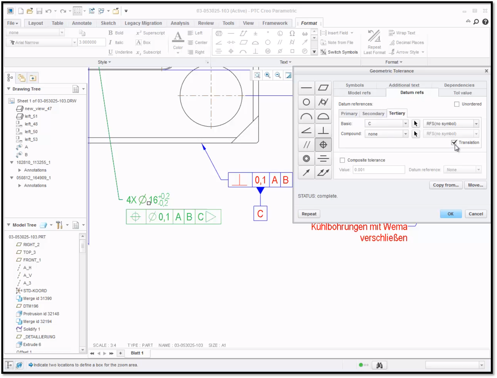Open the Tol value tab

462,93
